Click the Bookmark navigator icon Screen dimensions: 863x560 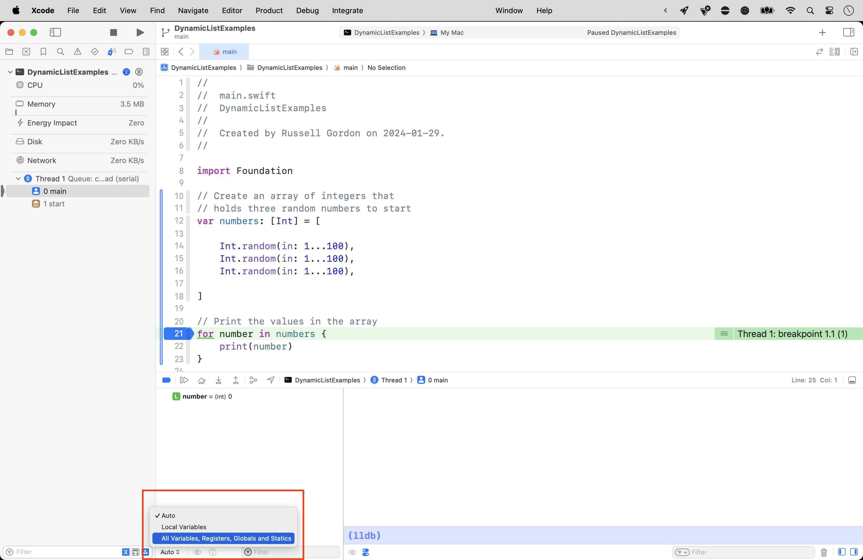43,51
